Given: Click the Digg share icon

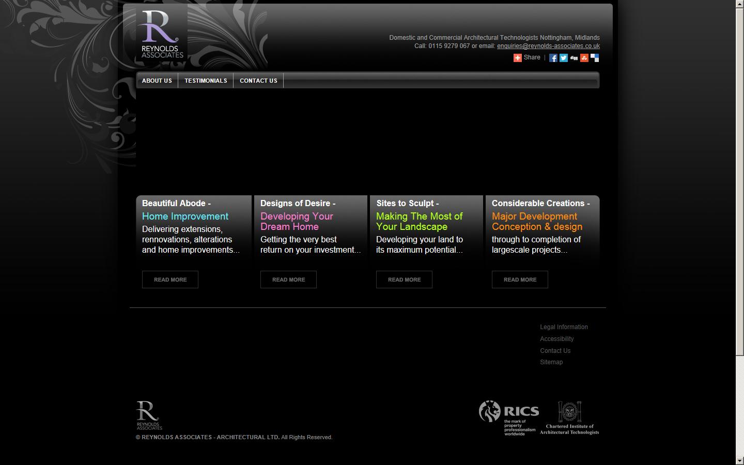Looking at the screenshot, I should coord(574,58).
